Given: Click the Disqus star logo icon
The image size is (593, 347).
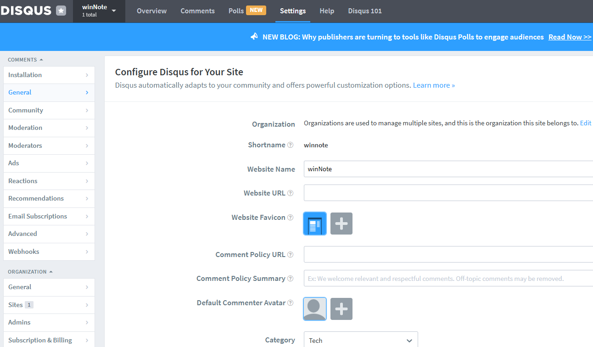Looking at the screenshot, I should (x=61, y=11).
